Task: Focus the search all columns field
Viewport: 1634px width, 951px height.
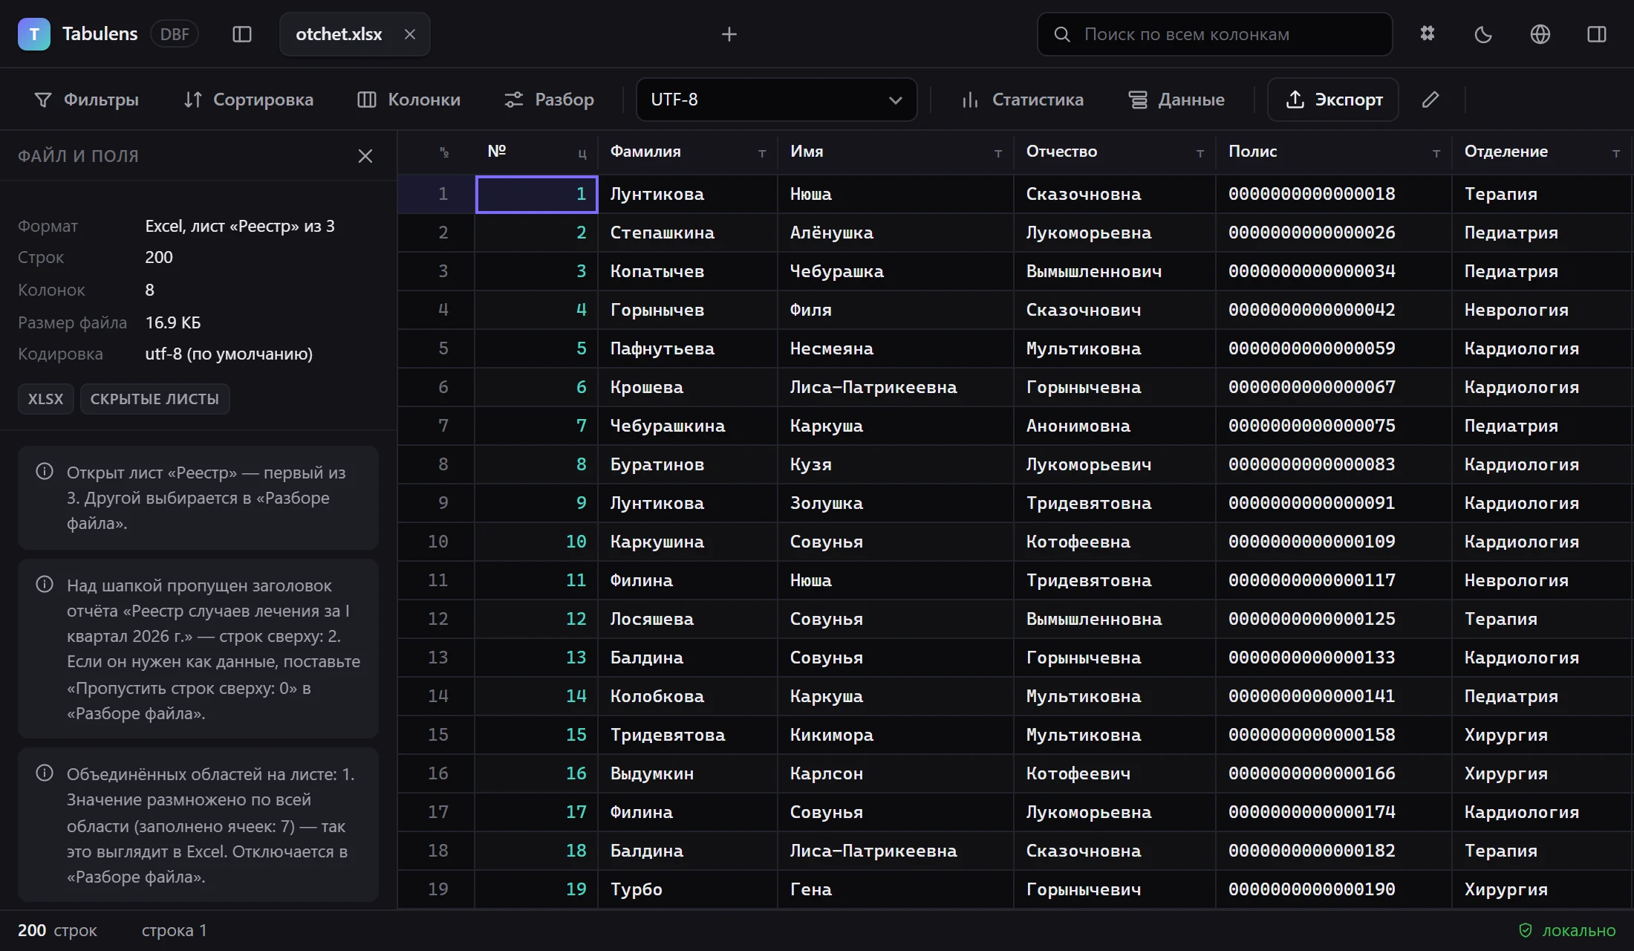Action: (1215, 34)
